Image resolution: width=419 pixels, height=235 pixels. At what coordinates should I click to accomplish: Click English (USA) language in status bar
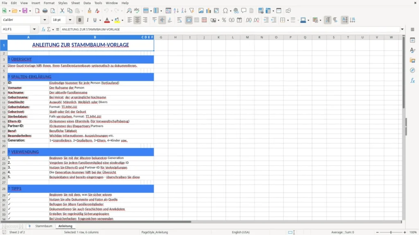tap(241, 232)
